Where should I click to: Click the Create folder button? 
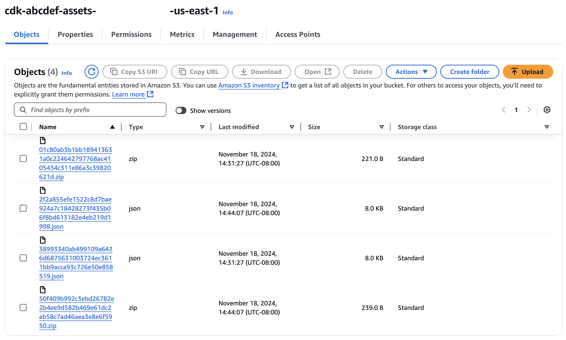click(x=469, y=72)
